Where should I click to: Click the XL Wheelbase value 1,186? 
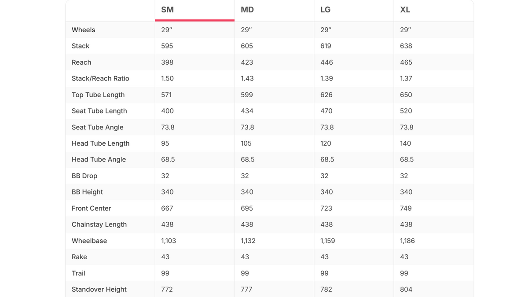[407, 241]
